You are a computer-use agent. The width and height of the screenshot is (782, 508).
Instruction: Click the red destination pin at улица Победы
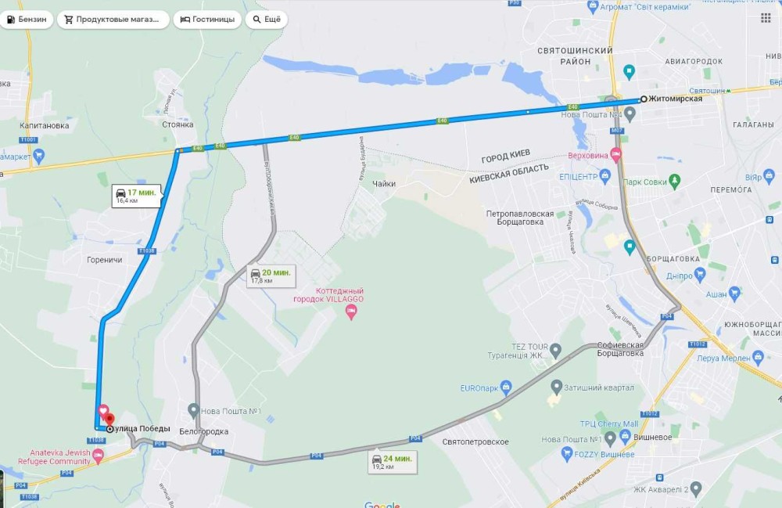pos(109,420)
